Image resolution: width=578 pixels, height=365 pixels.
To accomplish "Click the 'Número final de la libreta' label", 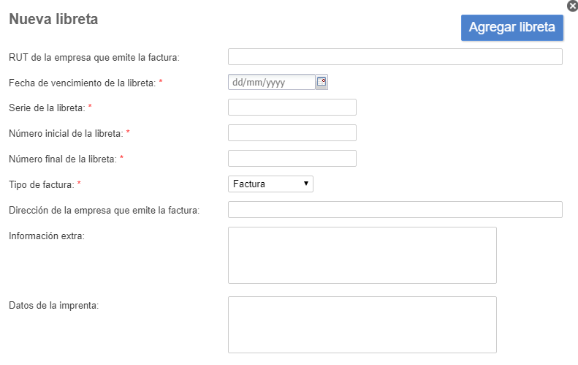I will point(62,159).
